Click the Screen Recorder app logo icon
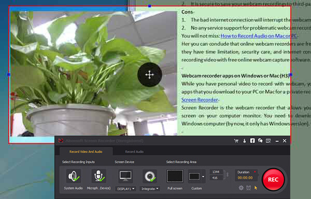This screenshot has height=199, width=311. tap(61, 141)
